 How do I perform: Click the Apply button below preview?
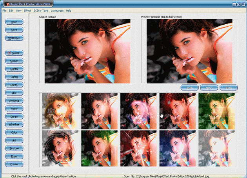pyautogui.click(x=189, y=88)
